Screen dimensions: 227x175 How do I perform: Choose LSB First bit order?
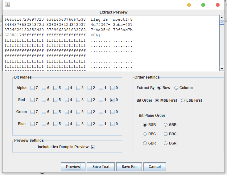(x=183, y=100)
